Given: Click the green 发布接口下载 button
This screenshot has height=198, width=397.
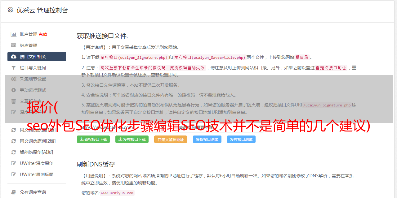Looking at the screenshot, I should (x=132, y=139).
